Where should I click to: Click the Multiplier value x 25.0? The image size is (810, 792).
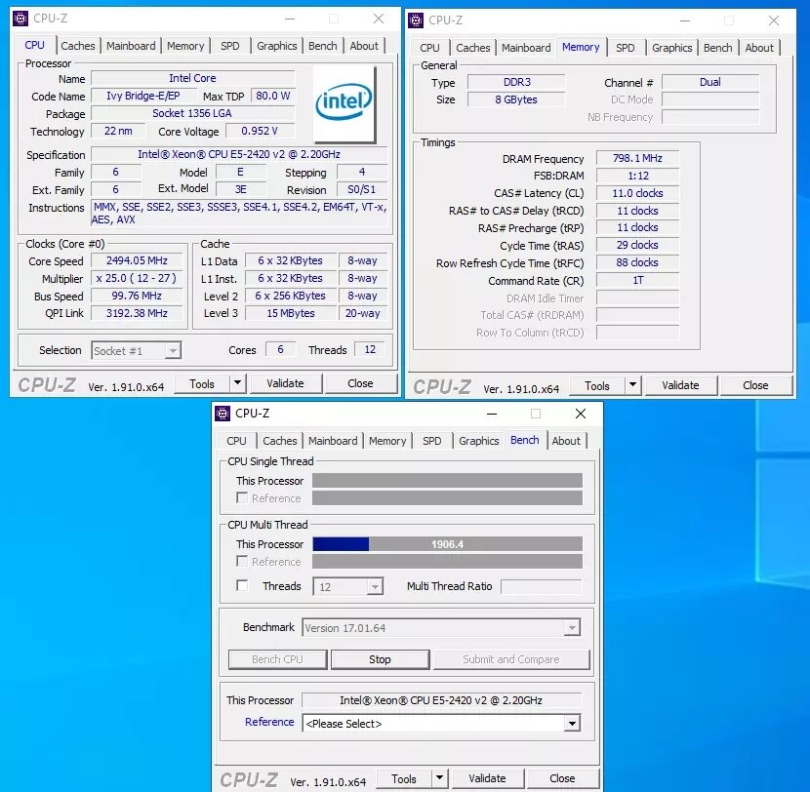tap(137, 278)
